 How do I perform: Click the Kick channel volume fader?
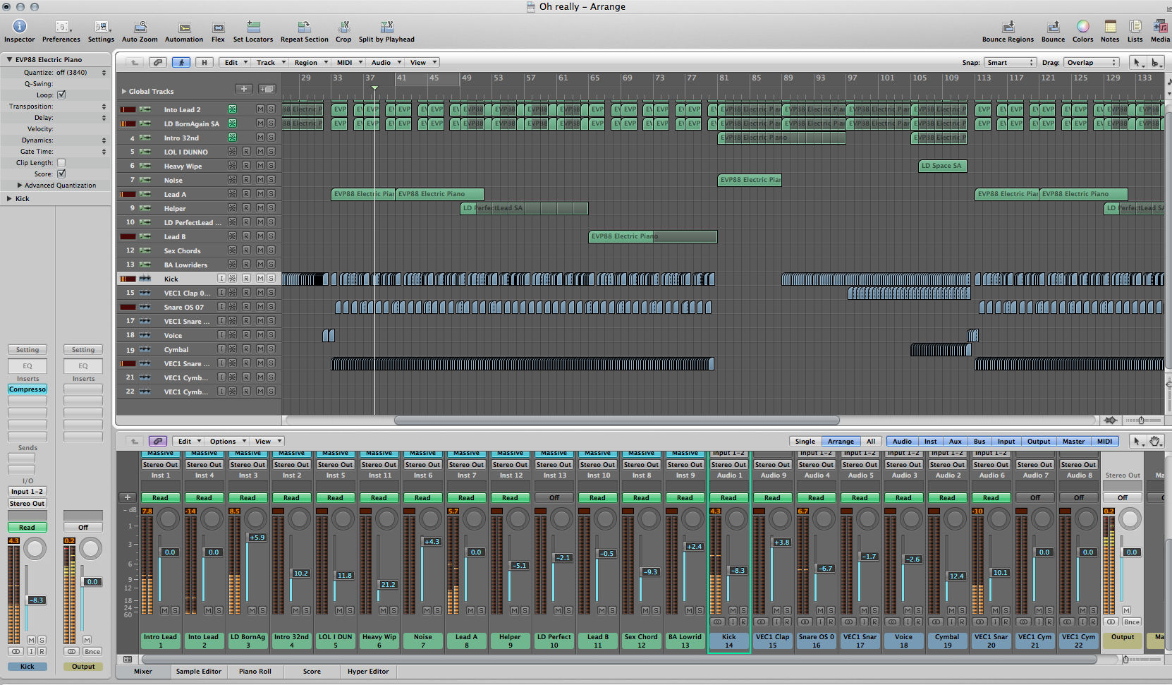[738, 570]
